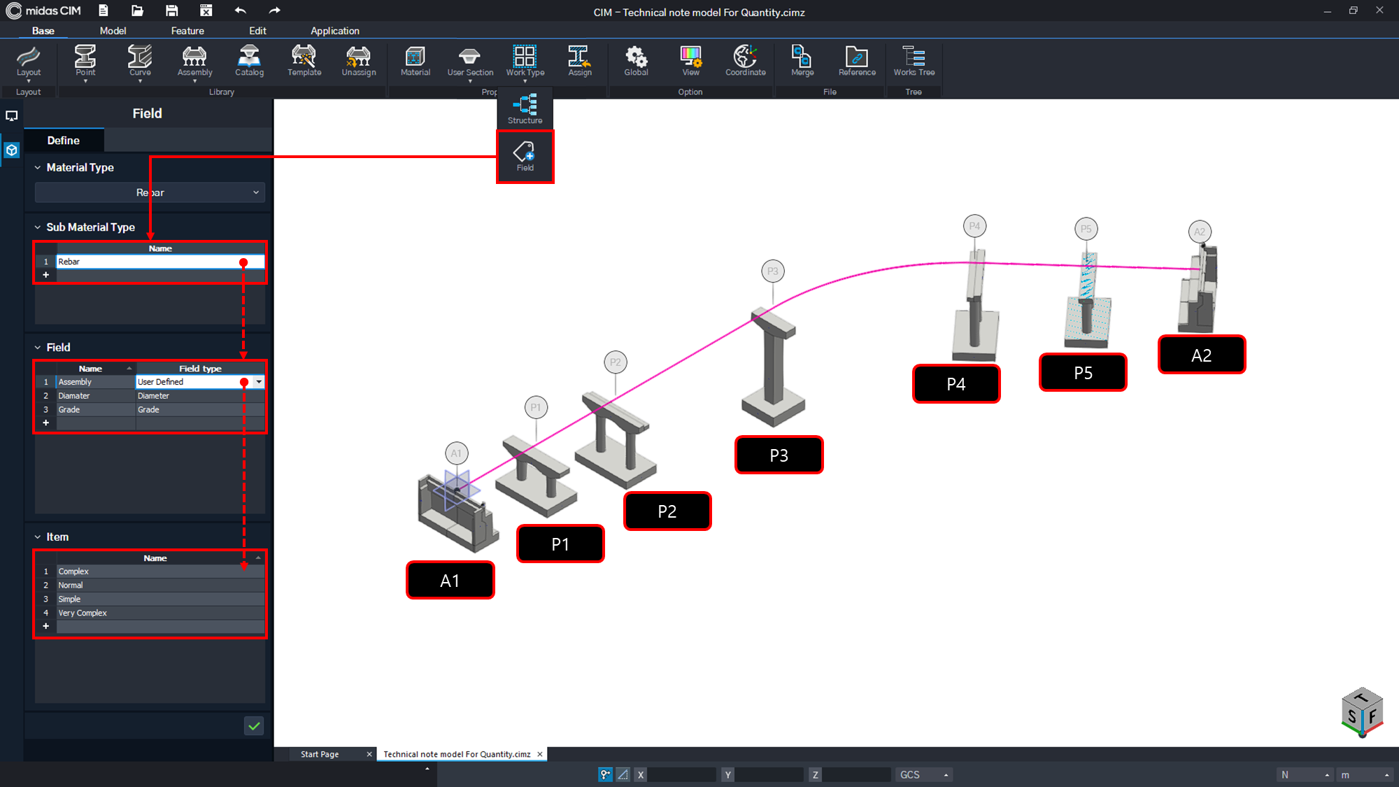Collapse the Field section
Screen dimensions: 1399x787
coord(38,348)
